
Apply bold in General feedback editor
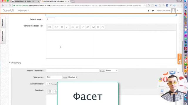[x=62, y=27]
